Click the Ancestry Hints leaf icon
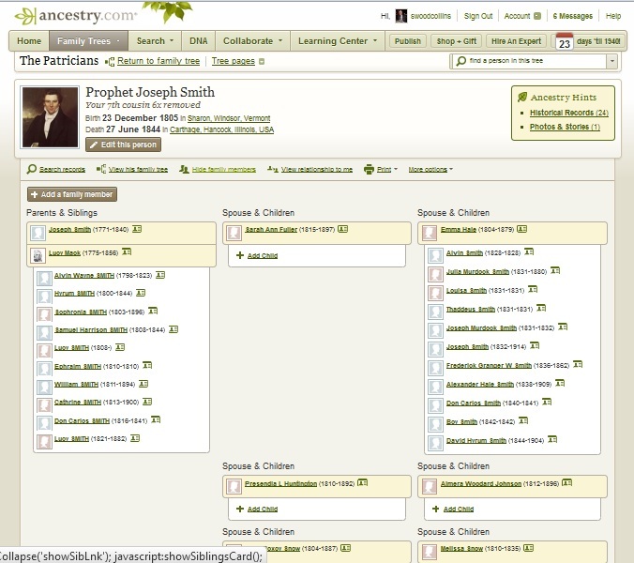634x563 pixels. (x=522, y=97)
